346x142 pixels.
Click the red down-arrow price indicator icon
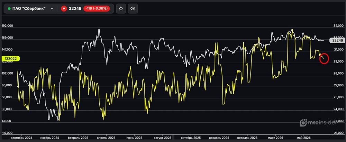(x=64, y=9)
